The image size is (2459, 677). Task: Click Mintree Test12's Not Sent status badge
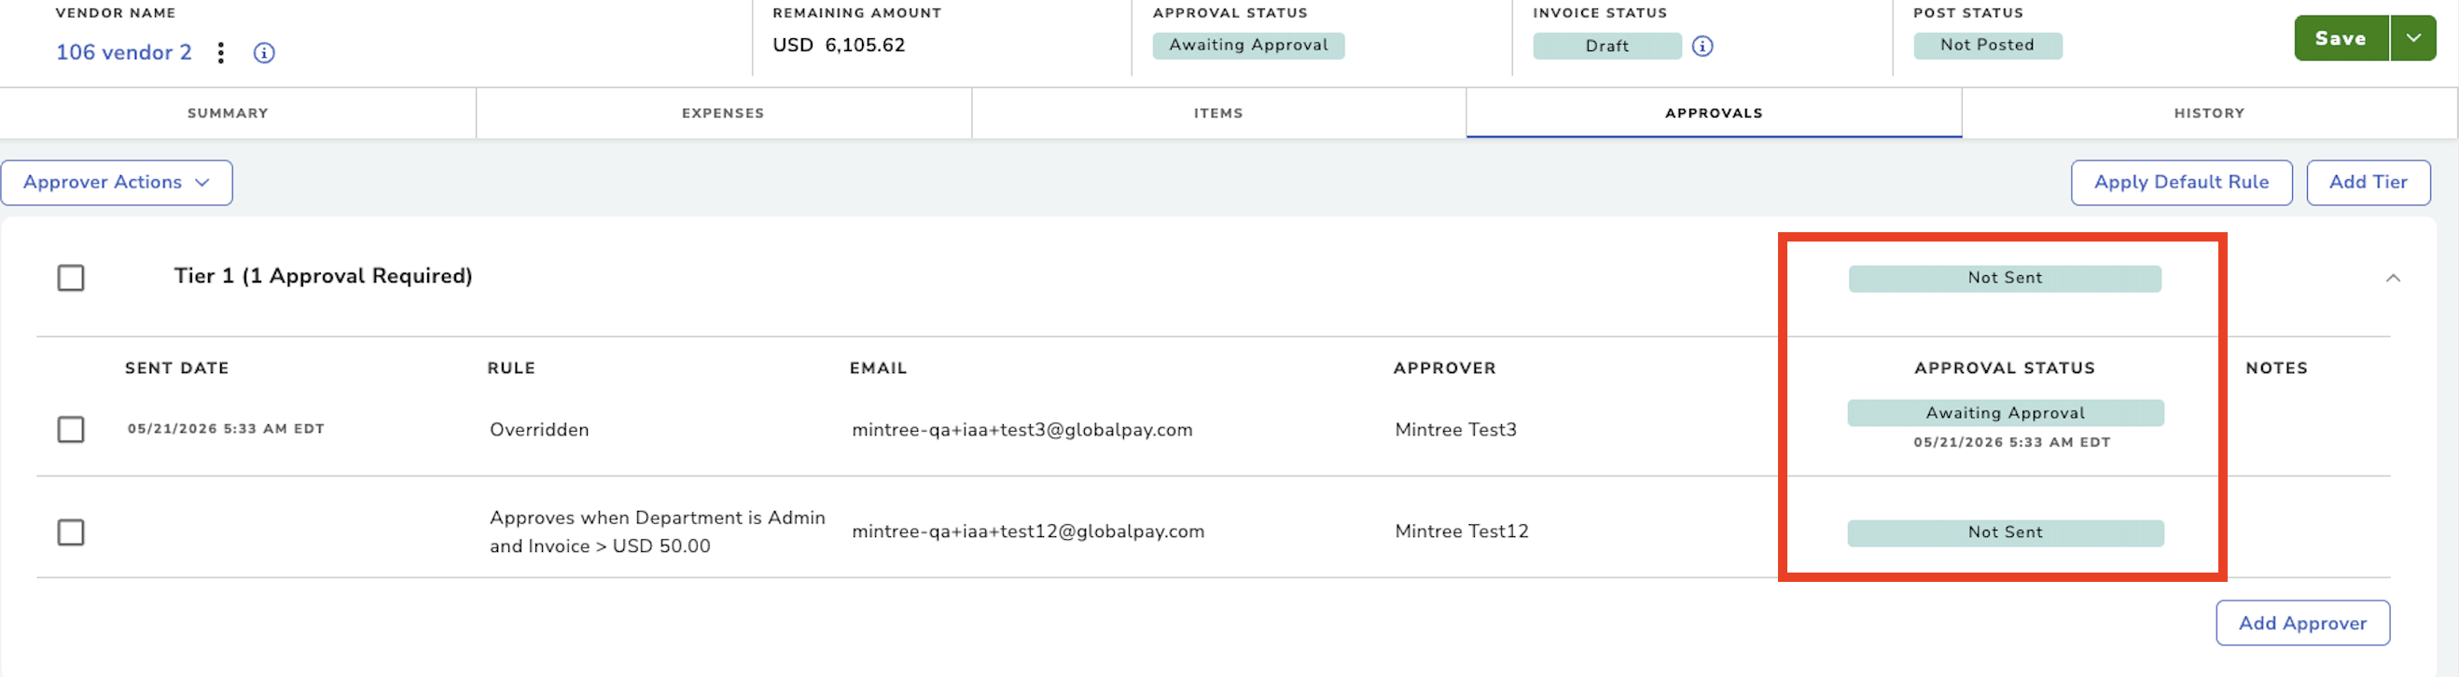[x=2006, y=533]
